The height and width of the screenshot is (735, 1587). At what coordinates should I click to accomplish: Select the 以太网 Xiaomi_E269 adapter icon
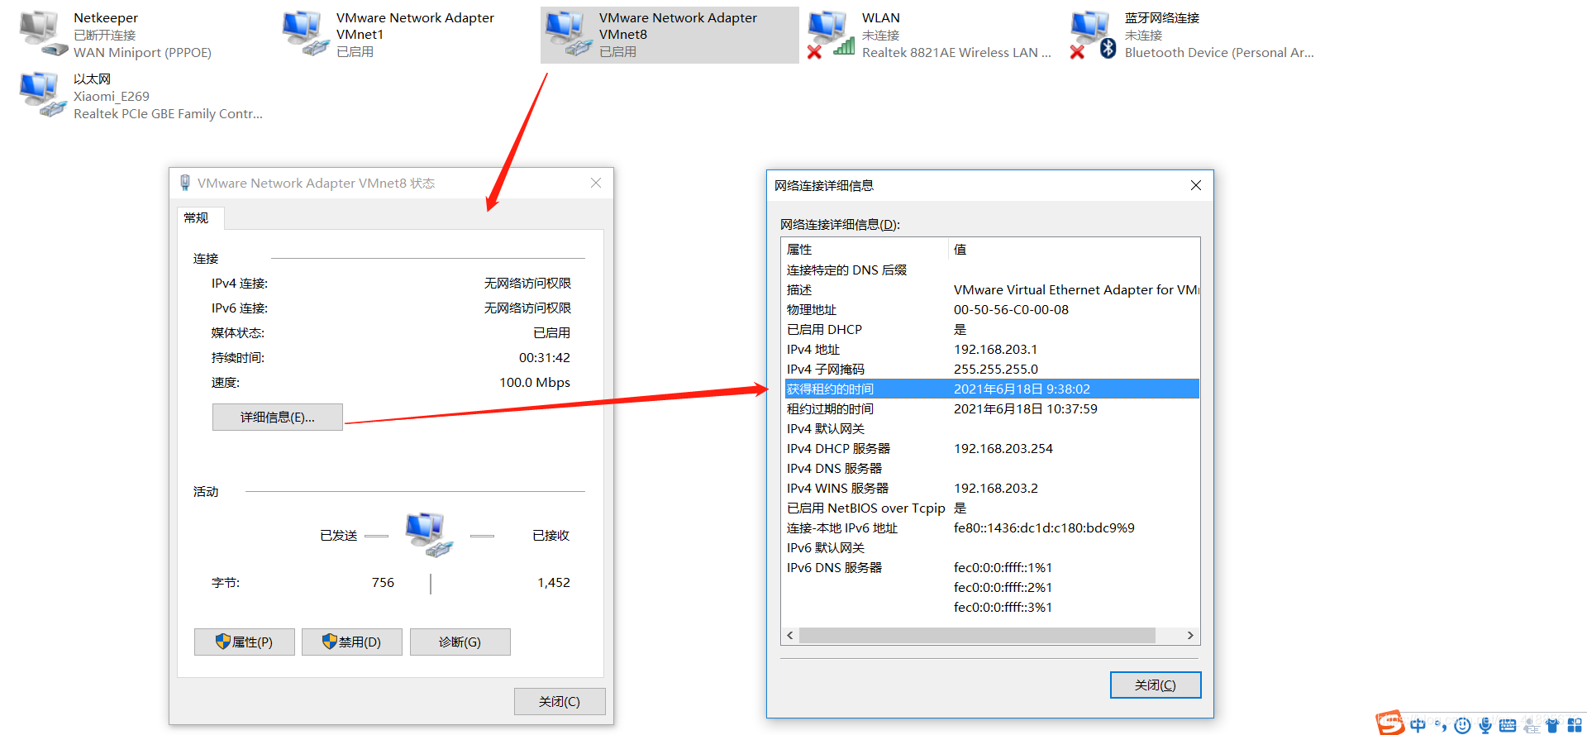(x=43, y=95)
